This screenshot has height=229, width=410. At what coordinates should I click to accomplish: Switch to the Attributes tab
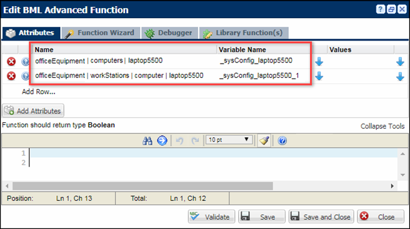31,33
